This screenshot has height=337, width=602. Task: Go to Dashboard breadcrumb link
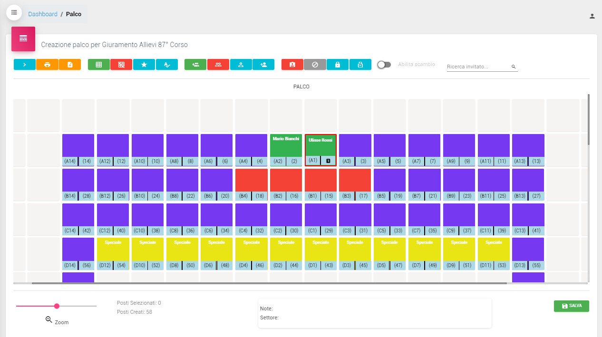(x=43, y=14)
